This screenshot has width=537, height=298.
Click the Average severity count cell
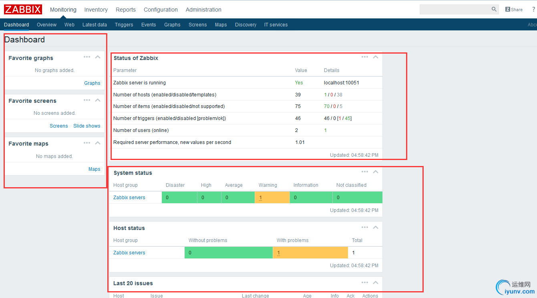238,198
